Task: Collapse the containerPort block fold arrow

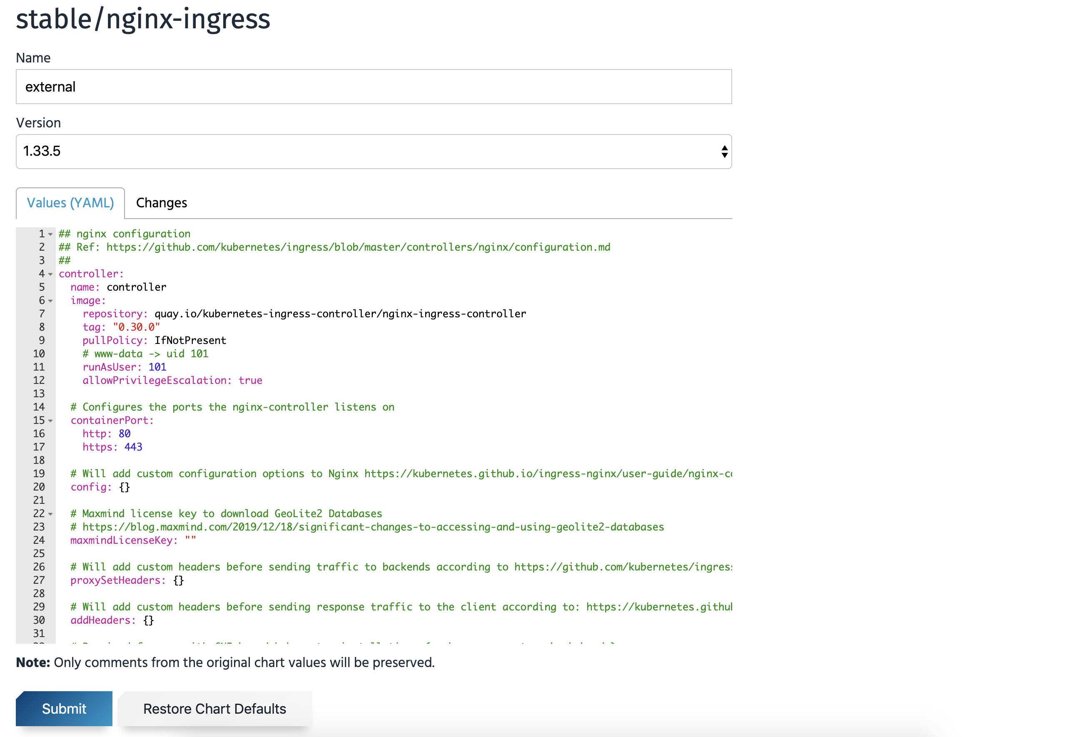Action: [50, 421]
